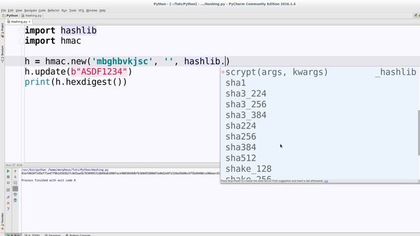This screenshot has height=236, width=420.
Task: Pause output with the pause icon
Action: coord(8,183)
